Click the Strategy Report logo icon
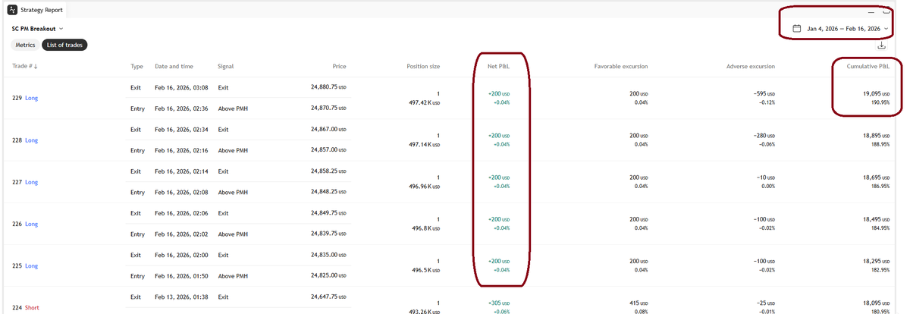 coord(11,10)
